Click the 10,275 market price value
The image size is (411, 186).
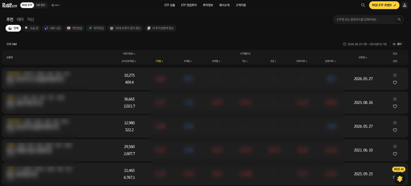click(129, 75)
